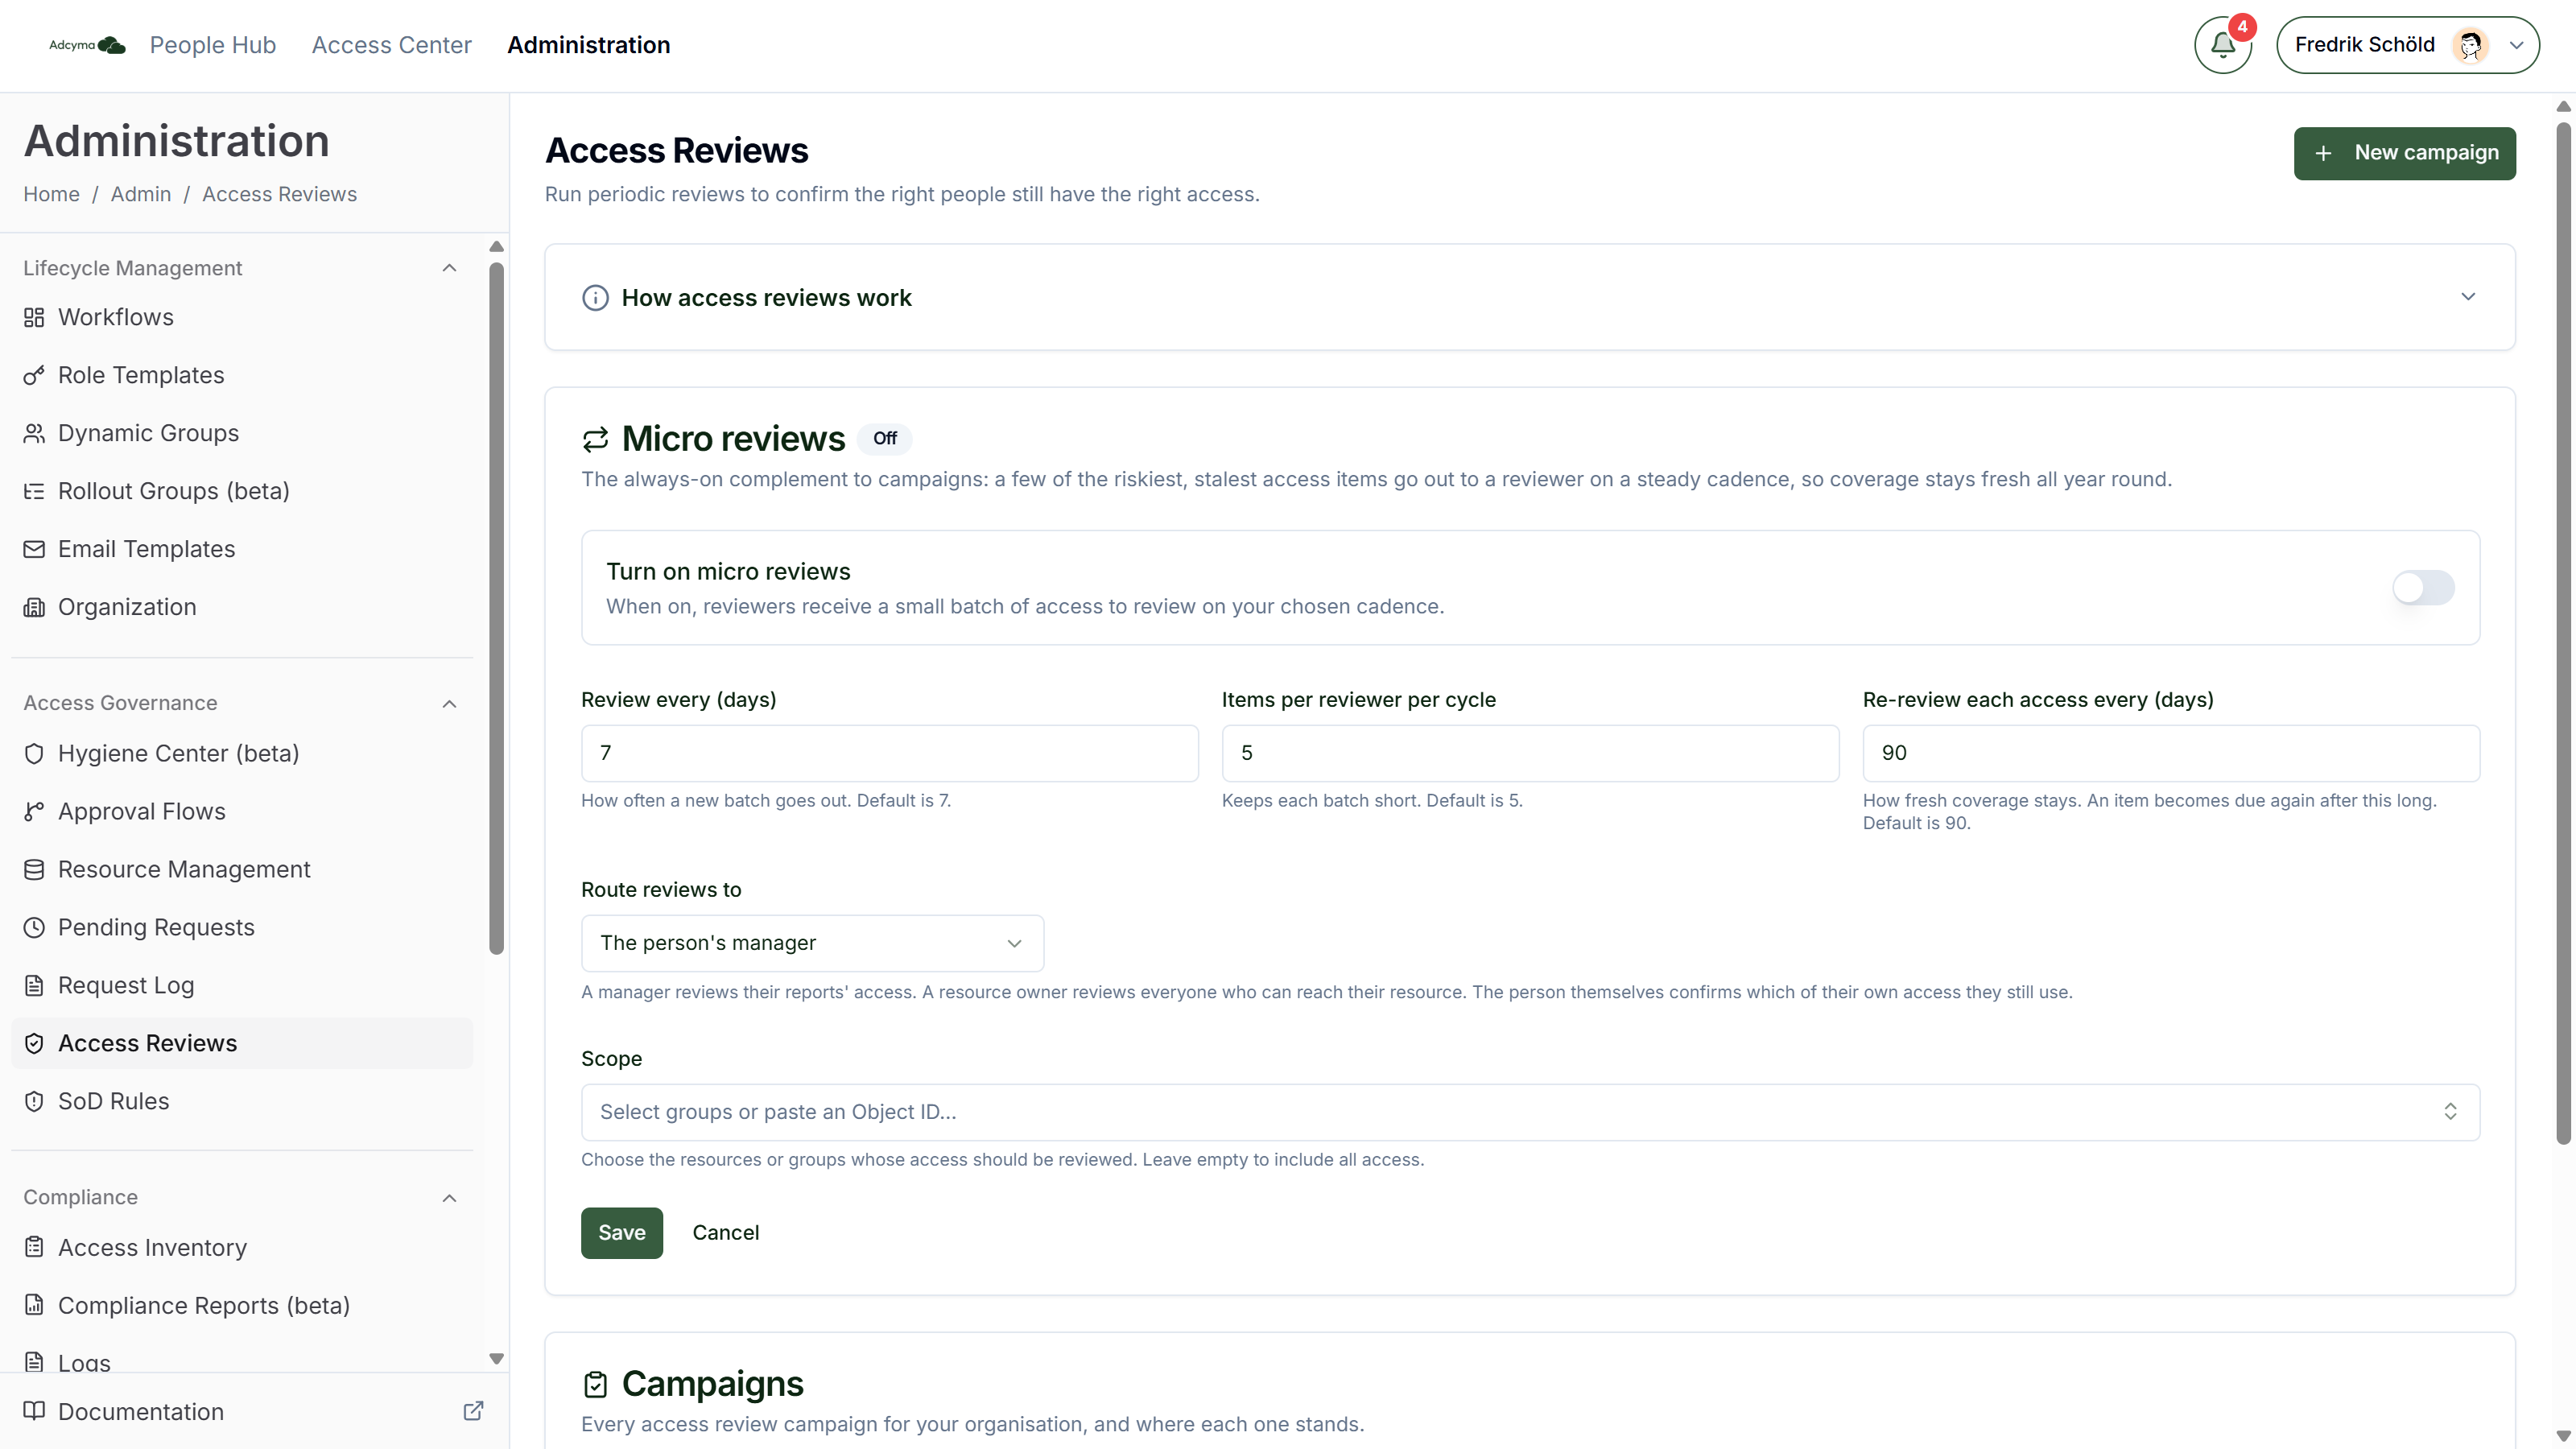Click the Approval Flows branch icon
The width and height of the screenshot is (2576, 1449).
pos(34,811)
